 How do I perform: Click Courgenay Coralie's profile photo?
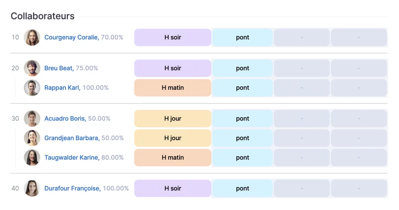(x=32, y=37)
